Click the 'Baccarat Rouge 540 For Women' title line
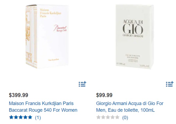 (43, 110)
